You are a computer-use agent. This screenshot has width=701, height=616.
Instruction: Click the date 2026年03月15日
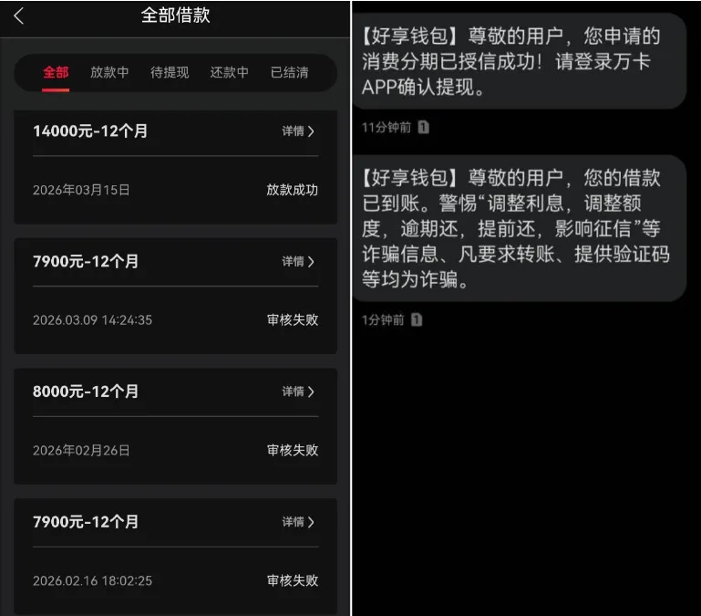point(81,190)
